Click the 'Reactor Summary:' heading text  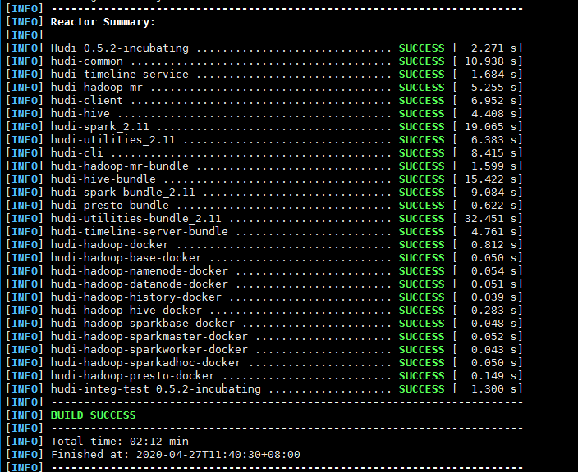click(103, 22)
